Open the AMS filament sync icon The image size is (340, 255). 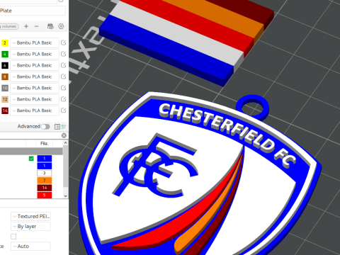[50, 26]
